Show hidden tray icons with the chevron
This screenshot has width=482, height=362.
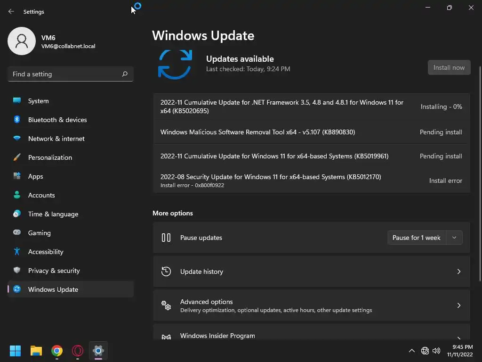[411, 351]
